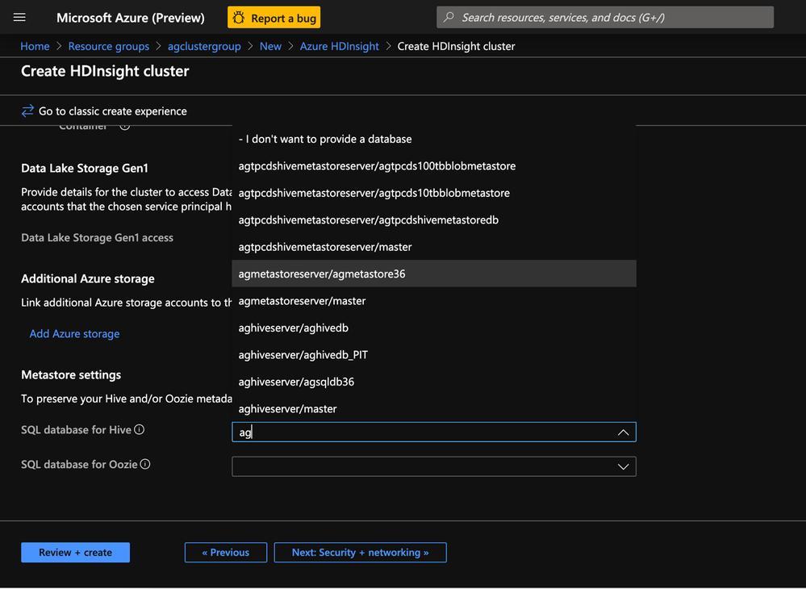Open the hamburger portal menu
The width and height of the screenshot is (806, 589).
point(20,17)
